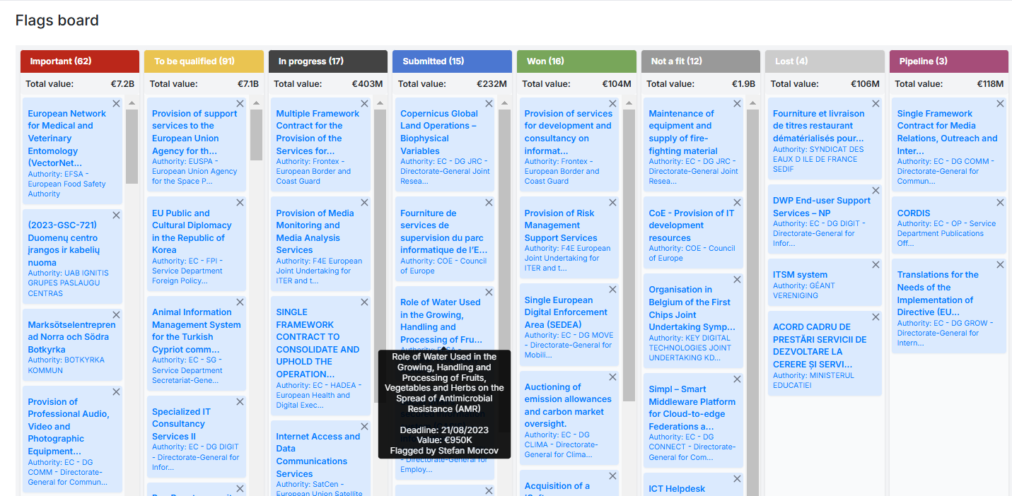Remove the Marksötselentreprenad Norra card via X
The image size is (1012, 496).
pos(116,314)
